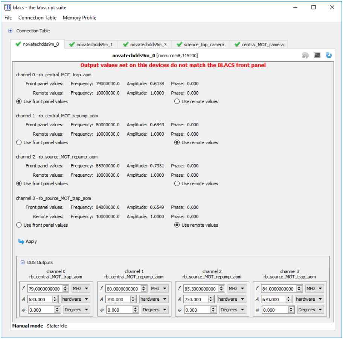Screen dimensions: 343x339
Task: Open channel 0 phase Degrees dropdown
Action: [x=77, y=310]
